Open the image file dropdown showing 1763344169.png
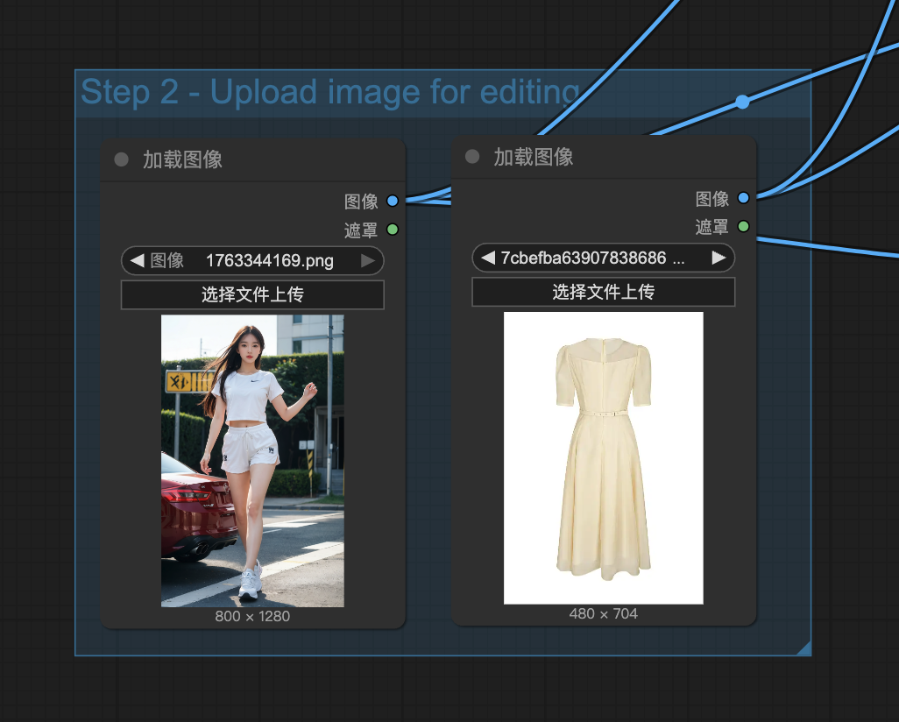 click(252, 261)
